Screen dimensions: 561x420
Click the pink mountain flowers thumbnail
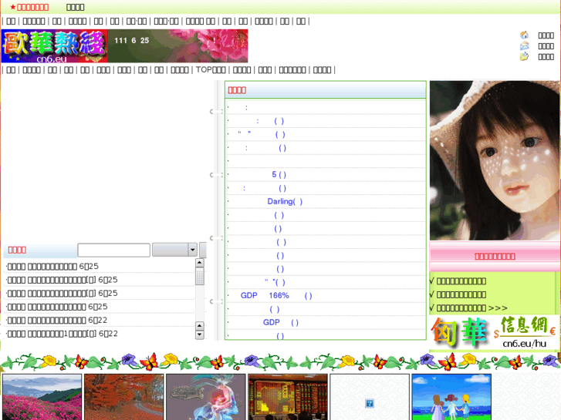click(x=42, y=397)
